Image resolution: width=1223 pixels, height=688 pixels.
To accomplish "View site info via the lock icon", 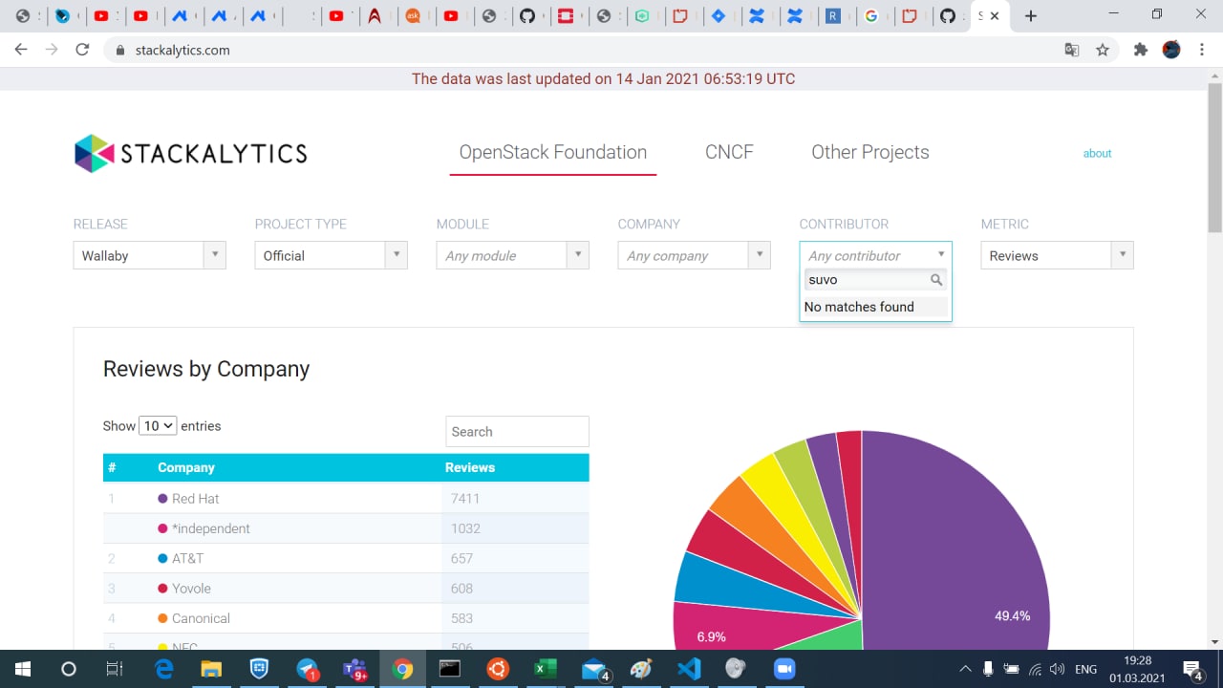I will point(119,50).
